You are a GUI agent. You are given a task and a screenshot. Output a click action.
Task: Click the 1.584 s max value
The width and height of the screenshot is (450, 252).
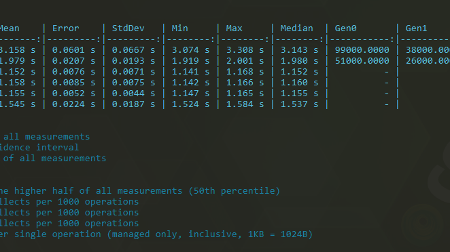click(245, 104)
